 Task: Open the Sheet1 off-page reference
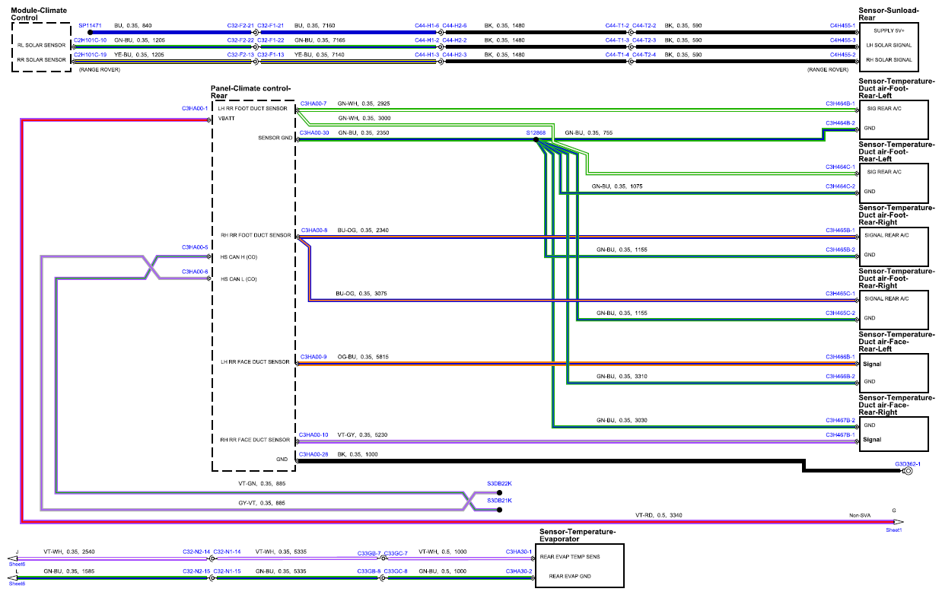pos(893,529)
